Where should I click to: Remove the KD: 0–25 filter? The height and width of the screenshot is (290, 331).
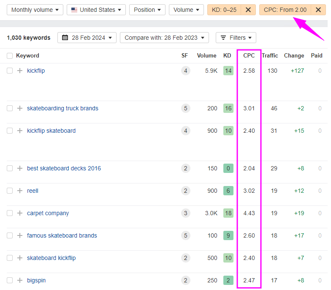click(x=248, y=10)
